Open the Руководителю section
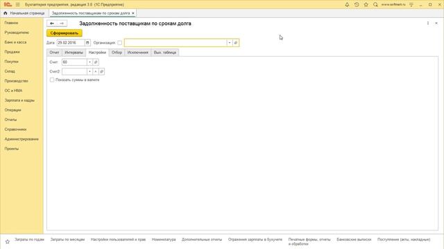This screenshot has width=444, height=249. coord(17,33)
